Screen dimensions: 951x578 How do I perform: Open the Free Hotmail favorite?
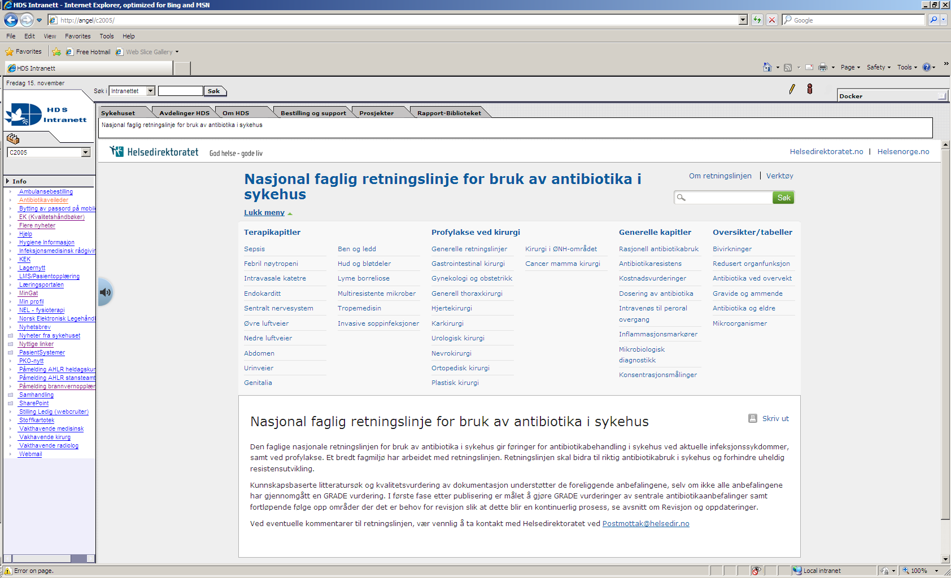88,52
